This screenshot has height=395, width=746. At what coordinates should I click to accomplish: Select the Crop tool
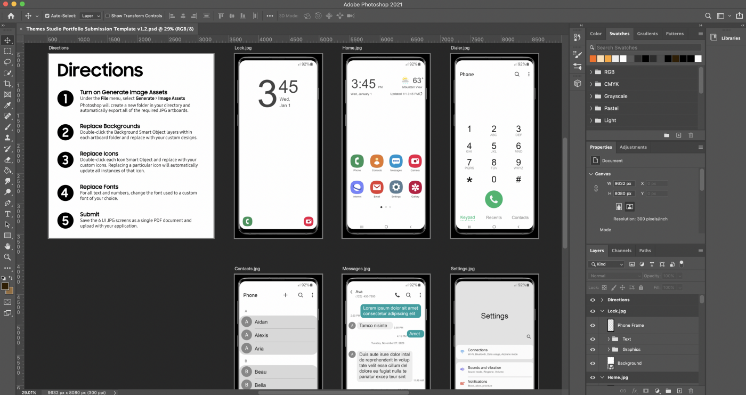pyautogui.click(x=7, y=84)
